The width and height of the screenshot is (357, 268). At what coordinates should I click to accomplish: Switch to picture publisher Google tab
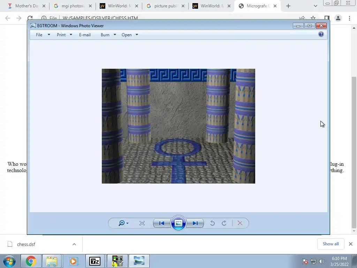click(x=166, y=6)
